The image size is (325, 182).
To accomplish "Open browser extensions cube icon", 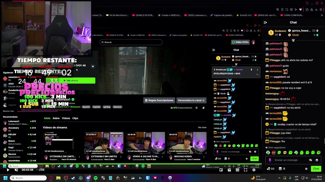I will pos(307,10).
